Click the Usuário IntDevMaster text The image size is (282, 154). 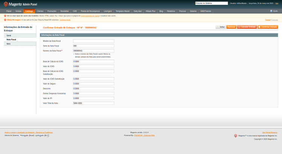pos(238,3)
